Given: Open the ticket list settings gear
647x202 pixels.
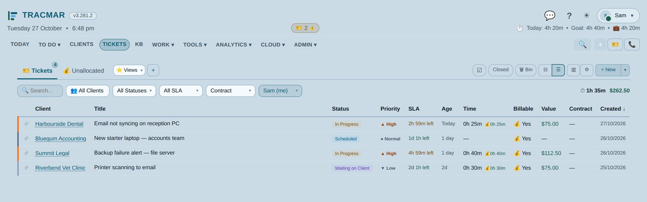Looking at the screenshot, I should point(587,70).
